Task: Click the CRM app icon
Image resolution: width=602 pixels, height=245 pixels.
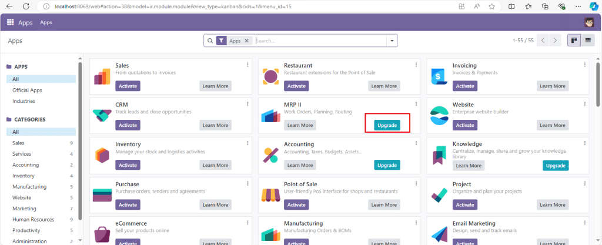Action: click(x=102, y=116)
